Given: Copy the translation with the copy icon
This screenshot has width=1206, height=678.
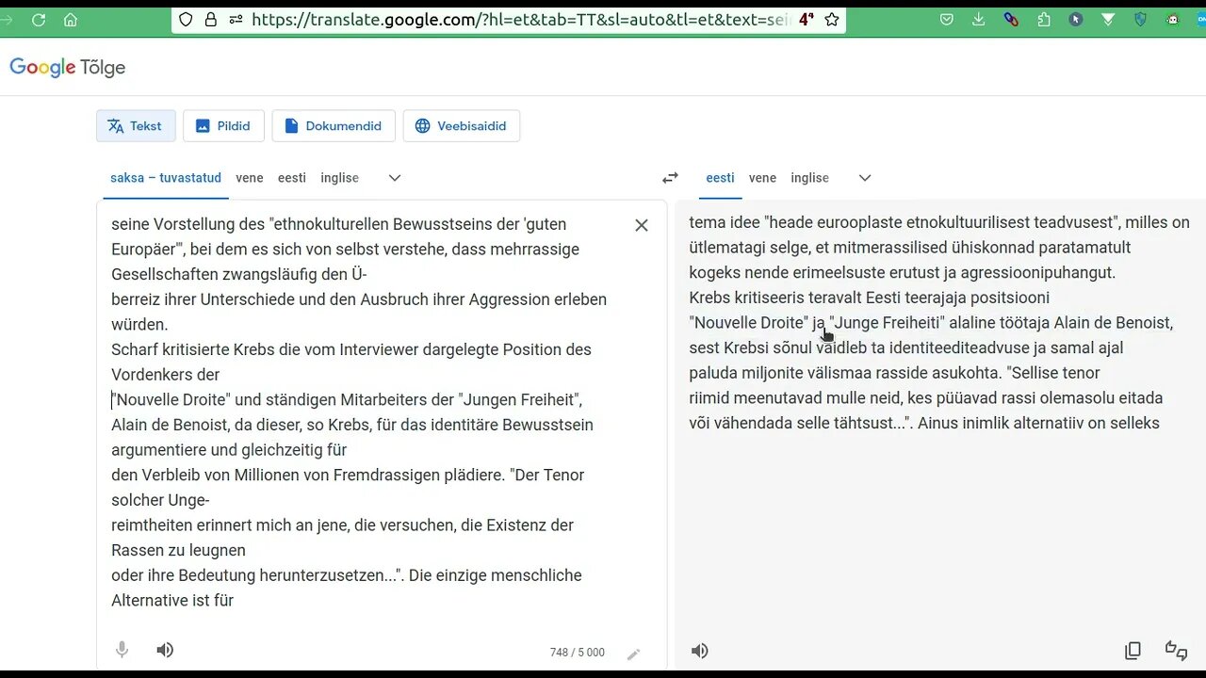Looking at the screenshot, I should point(1133,651).
